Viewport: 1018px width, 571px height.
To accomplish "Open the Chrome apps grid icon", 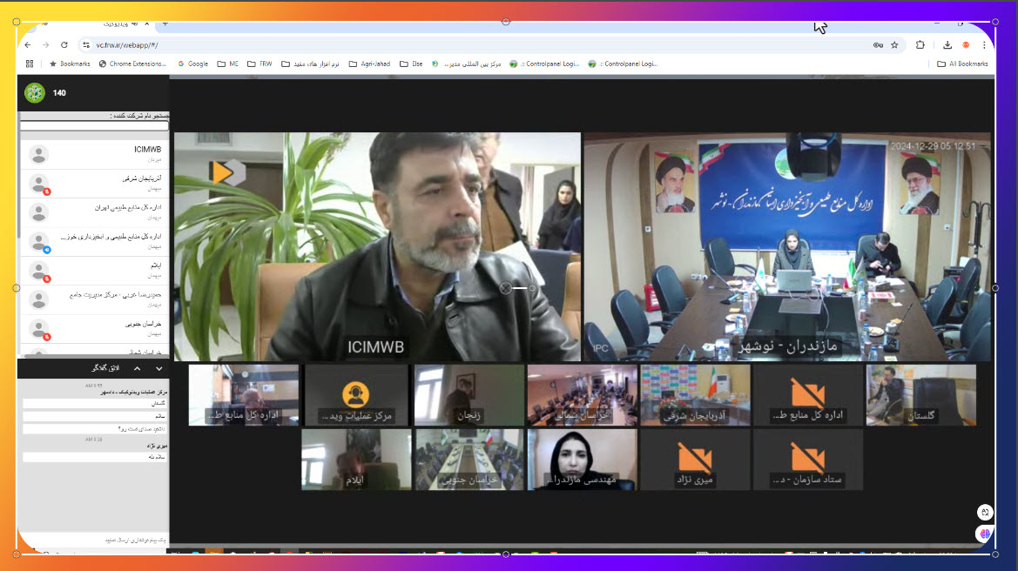I will tap(30, 64).
